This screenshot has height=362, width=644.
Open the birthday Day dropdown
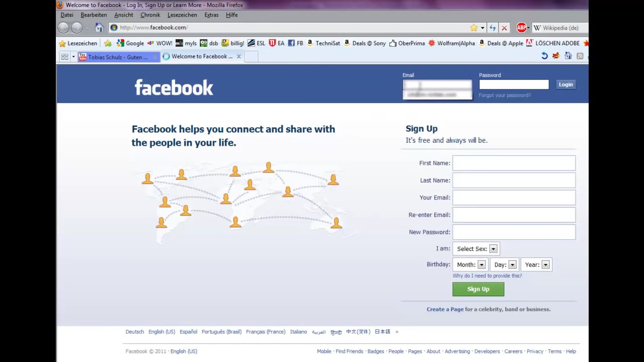(505, 264)
